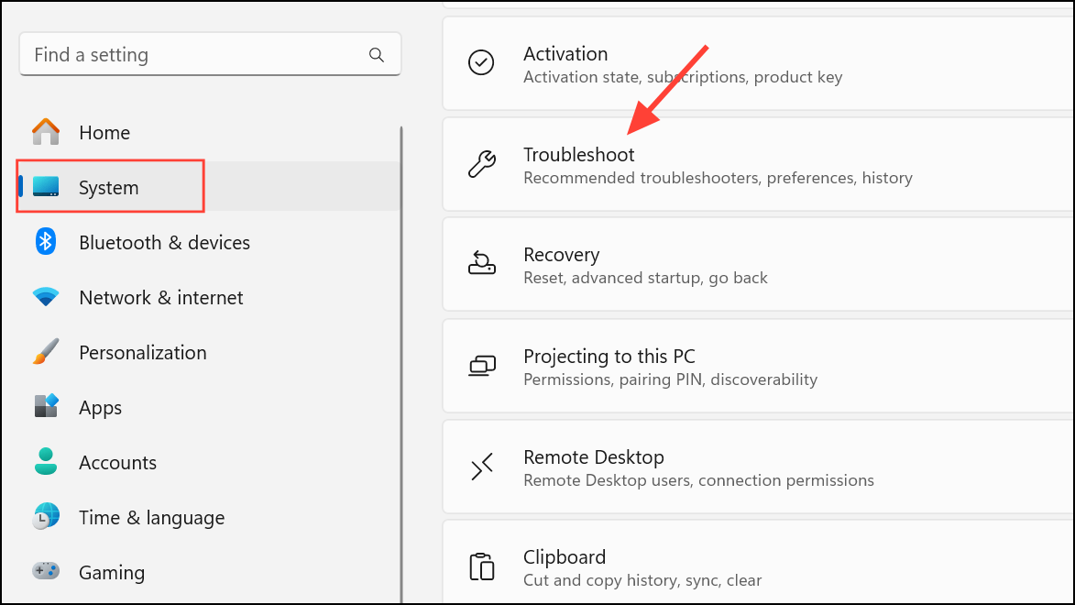The image size is (1075, 605).
Task: Select Home in the navigation menu
Action: (x=104, y=132)
